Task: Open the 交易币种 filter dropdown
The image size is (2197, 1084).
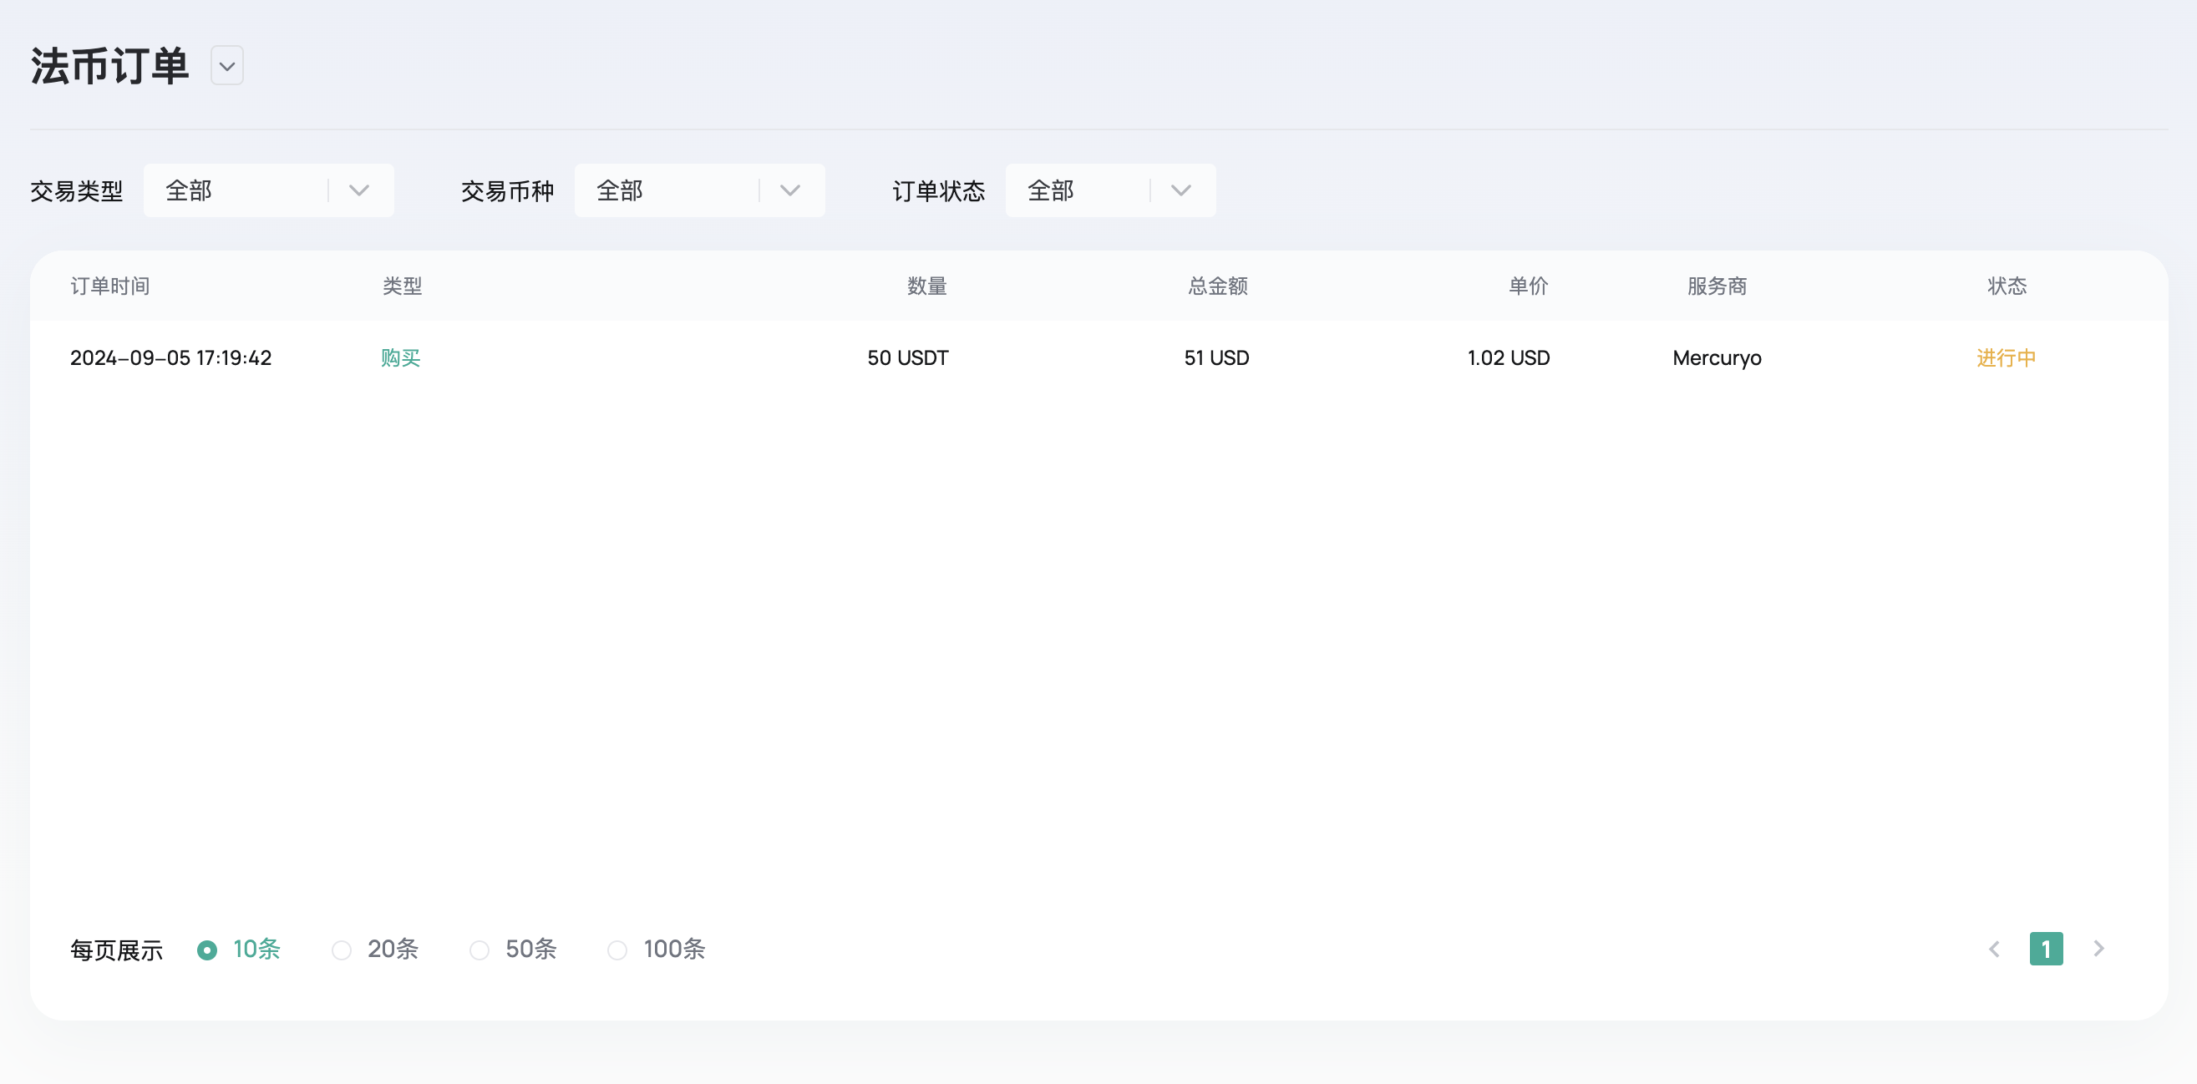Action: 699,190
